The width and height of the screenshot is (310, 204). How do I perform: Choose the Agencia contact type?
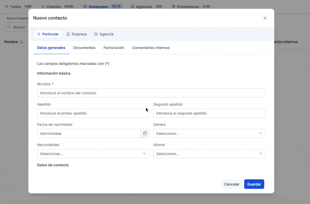click(x=104, y=34)
